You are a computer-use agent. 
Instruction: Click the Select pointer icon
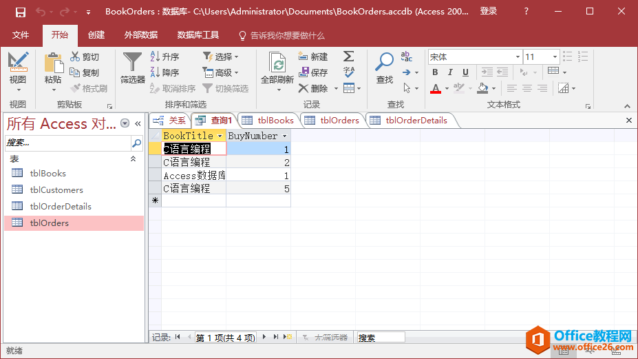point(407,88)
